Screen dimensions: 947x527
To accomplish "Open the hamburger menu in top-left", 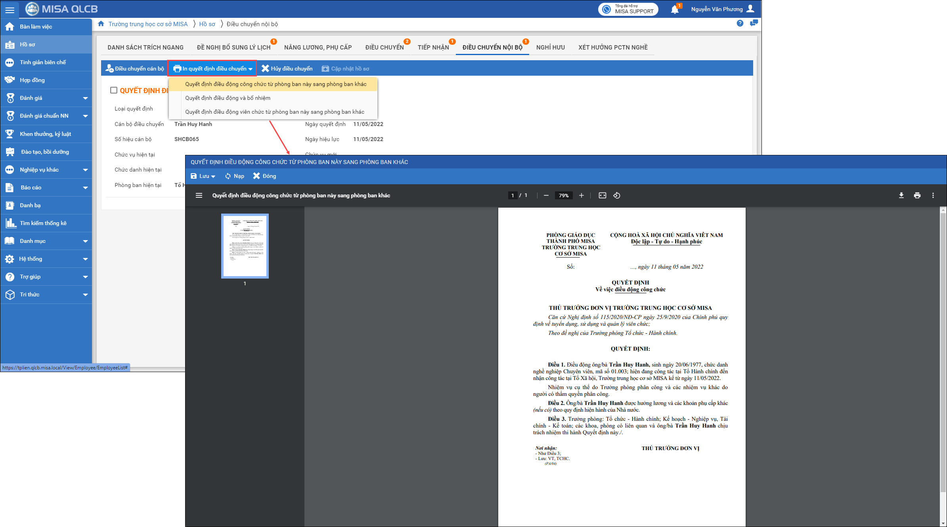I will [x=10, y=10].
